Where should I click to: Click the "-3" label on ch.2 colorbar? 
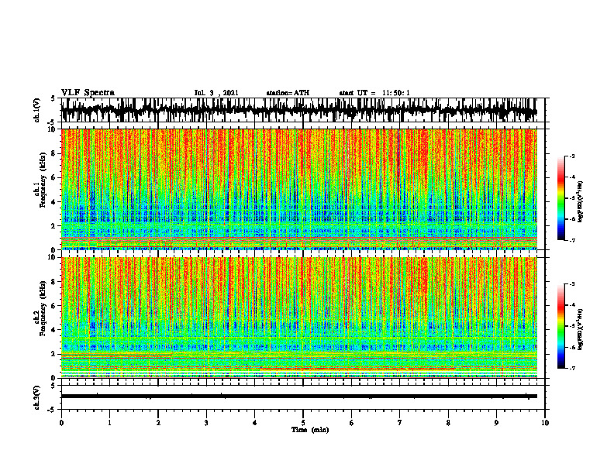[571, 284]
